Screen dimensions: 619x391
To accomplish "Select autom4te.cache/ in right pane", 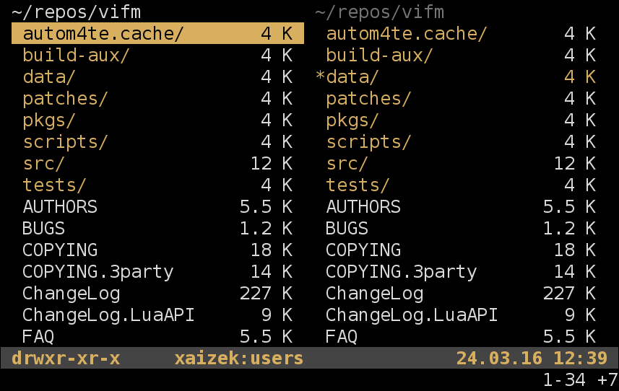I will (461, 33).
